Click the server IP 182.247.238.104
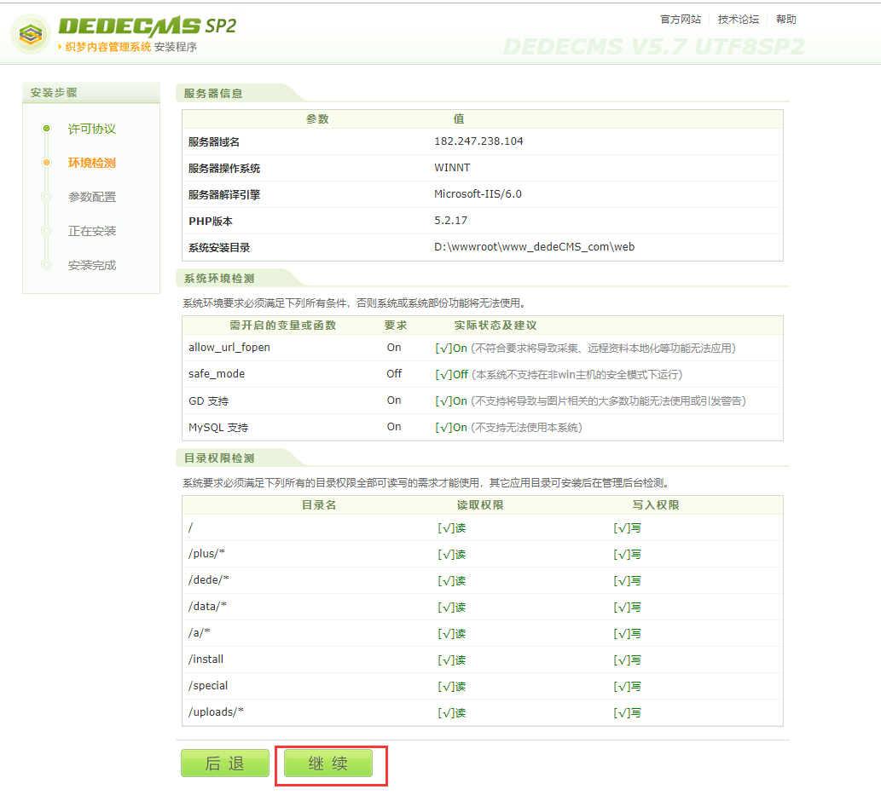Screen dimensions: 881x795 (478, 141)
